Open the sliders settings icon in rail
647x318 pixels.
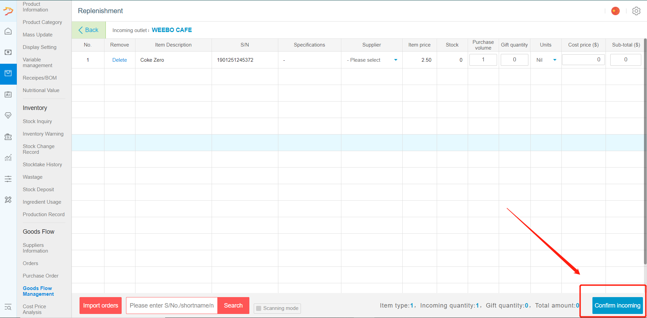8,179
